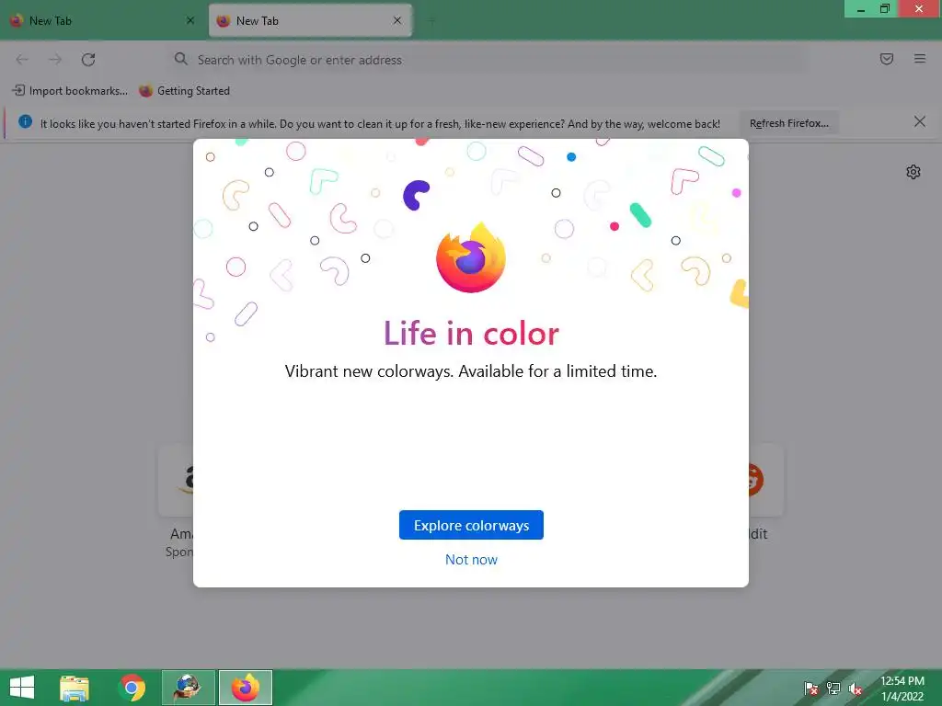Open File Explorer from taskbar

pyautogui.click(x=75, y=688)
